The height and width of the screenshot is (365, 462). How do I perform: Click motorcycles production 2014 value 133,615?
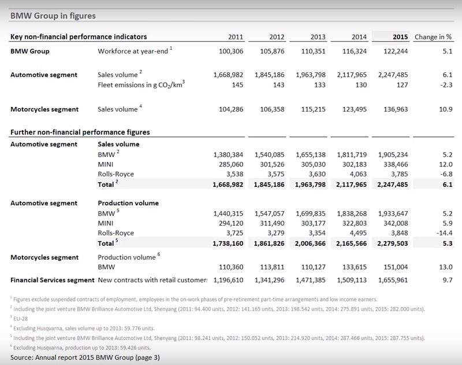[x=352, y=268]
